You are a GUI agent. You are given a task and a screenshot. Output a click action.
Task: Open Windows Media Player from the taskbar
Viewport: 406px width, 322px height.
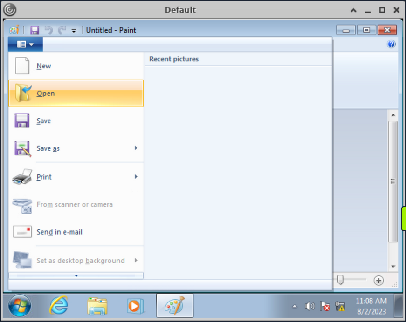pyautogui.click(x=136, y=306)
